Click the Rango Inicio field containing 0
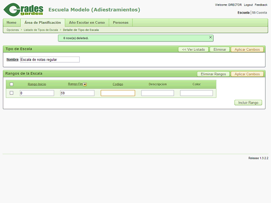 point(37,93)
